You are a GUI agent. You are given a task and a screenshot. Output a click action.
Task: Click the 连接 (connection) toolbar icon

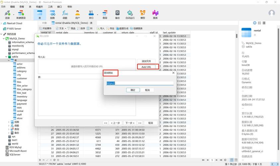(7, 15)
